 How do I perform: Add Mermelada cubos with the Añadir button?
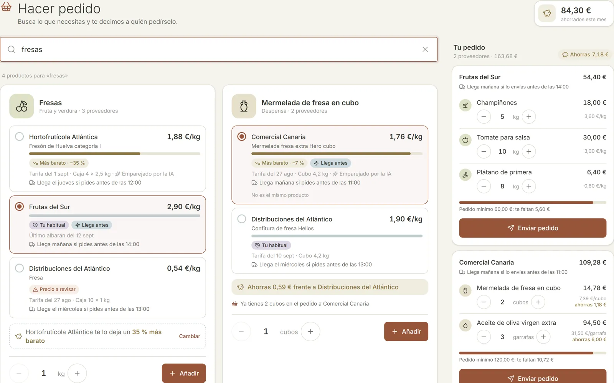pyautogui.click(x=406, y=331)
